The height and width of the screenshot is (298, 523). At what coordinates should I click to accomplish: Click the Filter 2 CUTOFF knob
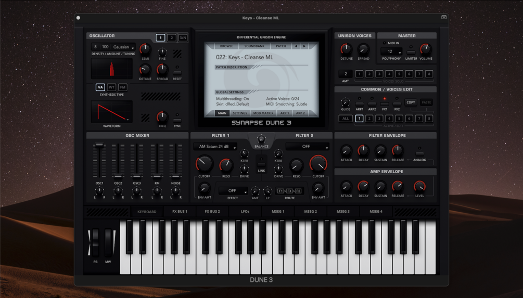tap(318, 164)
